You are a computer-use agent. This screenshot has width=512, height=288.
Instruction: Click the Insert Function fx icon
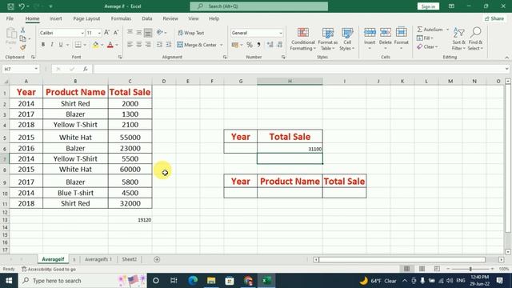tap(86, 69)
